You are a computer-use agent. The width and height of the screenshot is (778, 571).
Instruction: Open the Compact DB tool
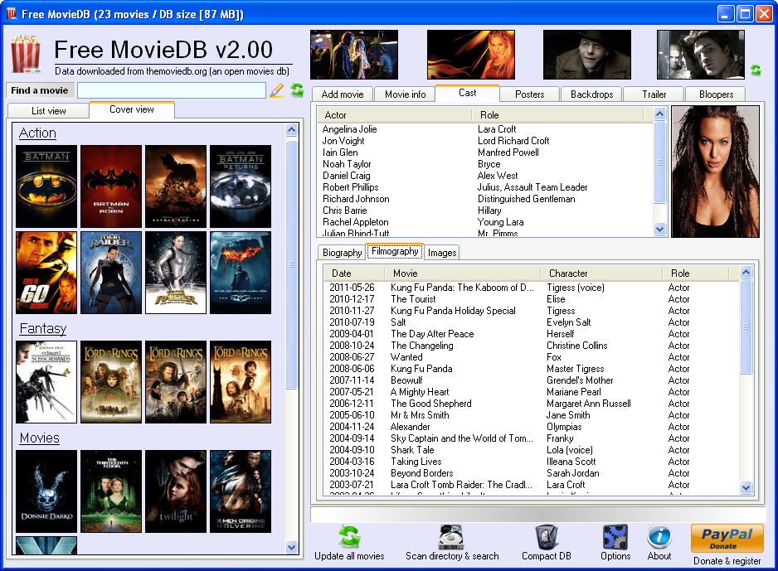click(x=546, y=538)
